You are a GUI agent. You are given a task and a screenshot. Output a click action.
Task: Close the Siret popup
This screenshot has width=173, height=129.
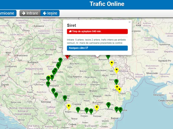coord(129,22)
